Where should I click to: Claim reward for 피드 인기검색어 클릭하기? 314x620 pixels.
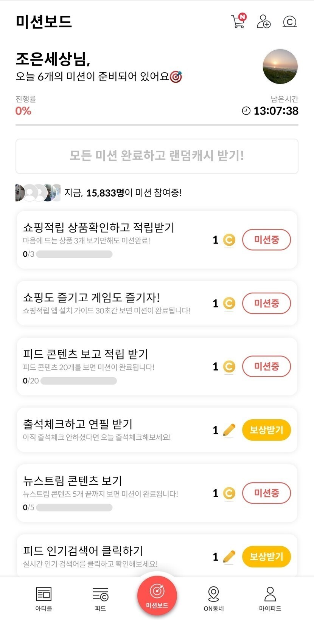coord(266,556)
